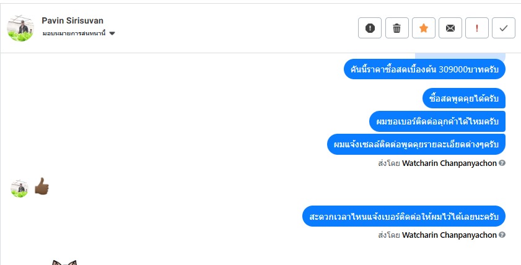Select the message mentioning 309000บาทครับ
Image resolution: width=521 pixels, height=265 pixels.
click(424, 69)
